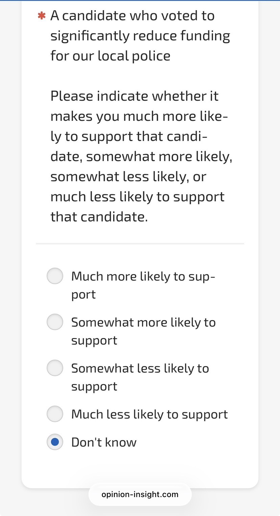Select the "Much more likely to support" radio button
Viewport: 280px width, 516px height.
[55, 276]
